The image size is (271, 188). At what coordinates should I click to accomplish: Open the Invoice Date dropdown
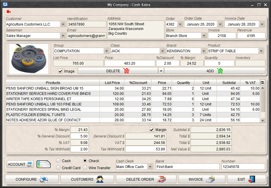click(x=262, y=24)
